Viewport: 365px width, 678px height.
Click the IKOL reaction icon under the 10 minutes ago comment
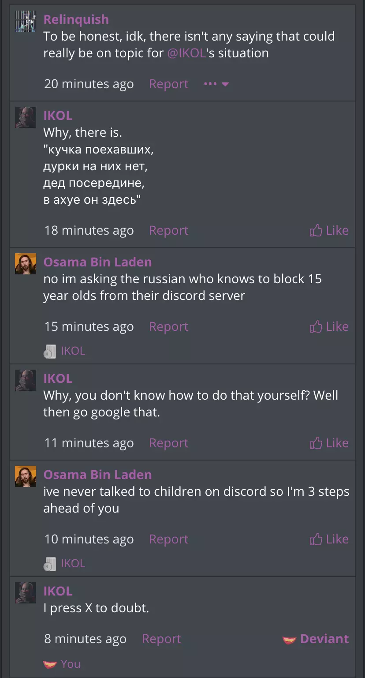pos(50,564)
